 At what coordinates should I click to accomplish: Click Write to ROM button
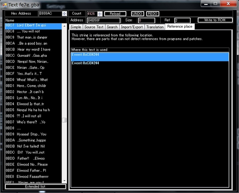pos(215,20)
